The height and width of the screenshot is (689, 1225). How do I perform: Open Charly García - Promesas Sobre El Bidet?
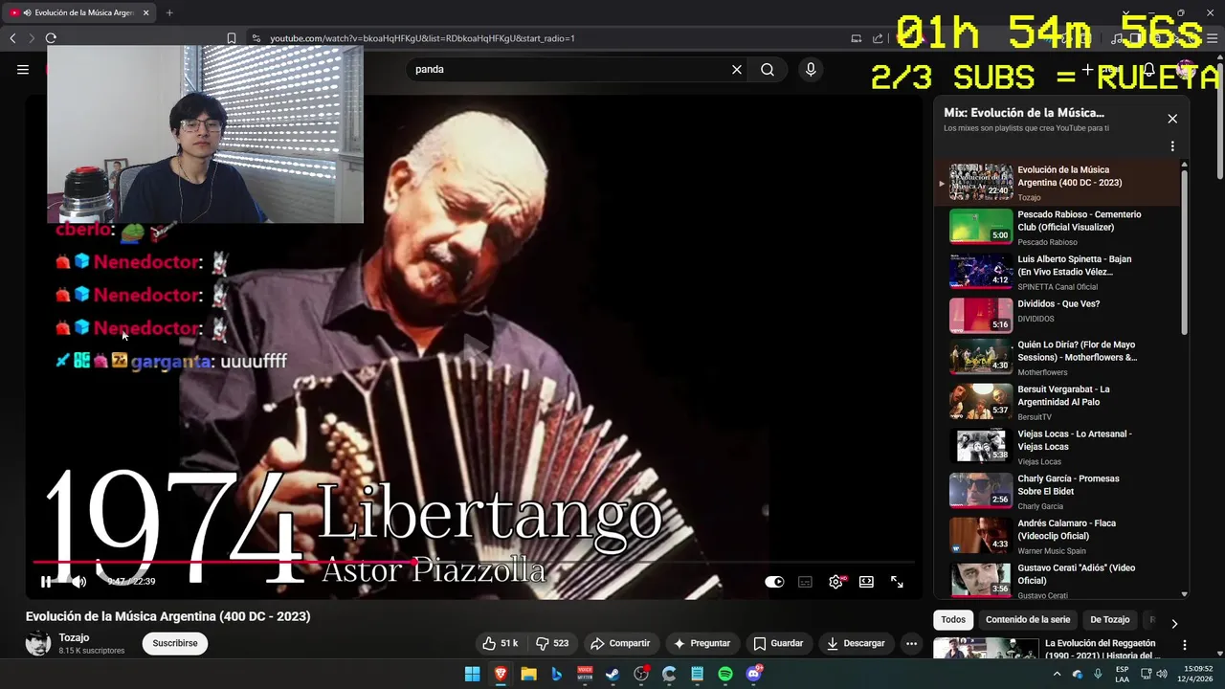click(x=1058, y=491)
